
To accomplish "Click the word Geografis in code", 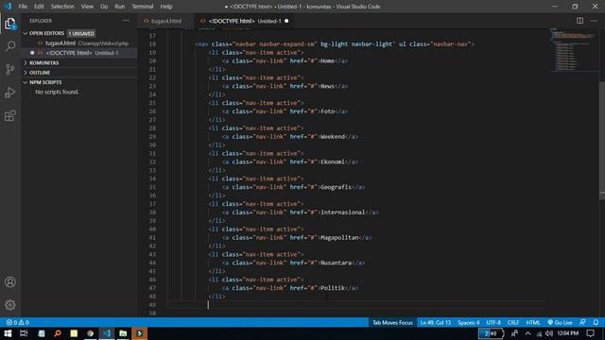I will (x=337, y=187).
